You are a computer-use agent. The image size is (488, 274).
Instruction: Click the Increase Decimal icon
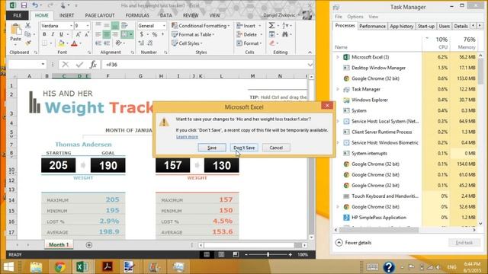pyautogui.click(x=141, y=43)
